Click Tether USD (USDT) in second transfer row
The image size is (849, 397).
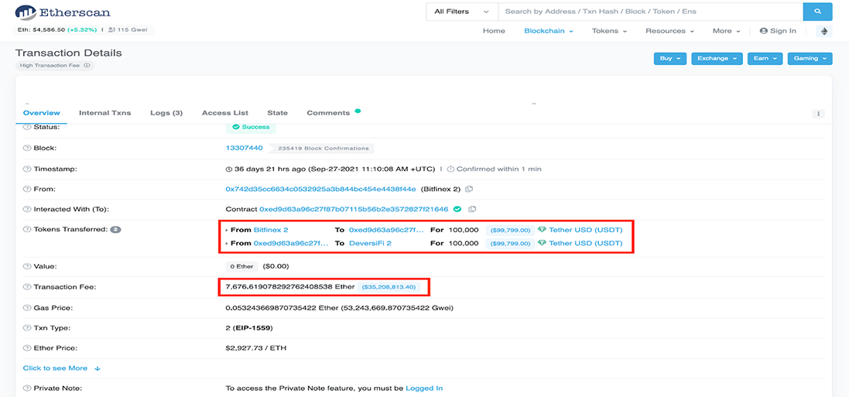tap(586, 243)
